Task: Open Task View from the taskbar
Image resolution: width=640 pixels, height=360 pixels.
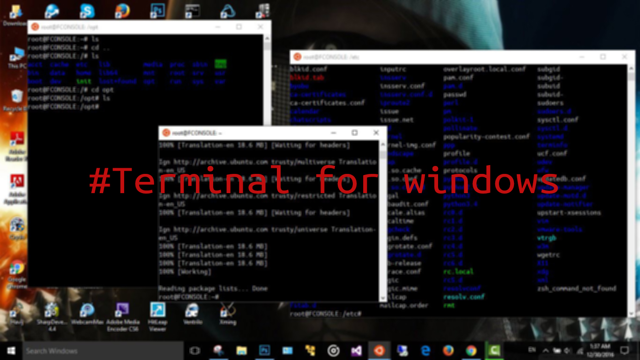Action: coord(194,350)
